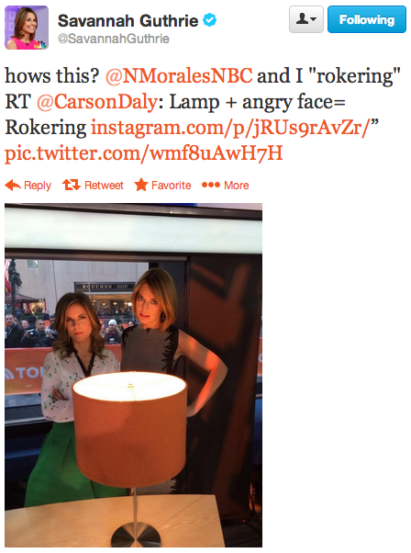This screenshot has width=411, height=553.
Task: Toggle the Following button
Action: pyautogui.click(x=367, y=19)
